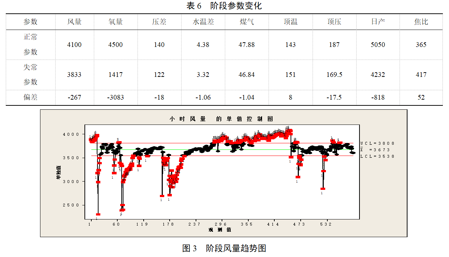Select the 水温差 column header
This screenshot has height=257, width=449.
(203, 22)
